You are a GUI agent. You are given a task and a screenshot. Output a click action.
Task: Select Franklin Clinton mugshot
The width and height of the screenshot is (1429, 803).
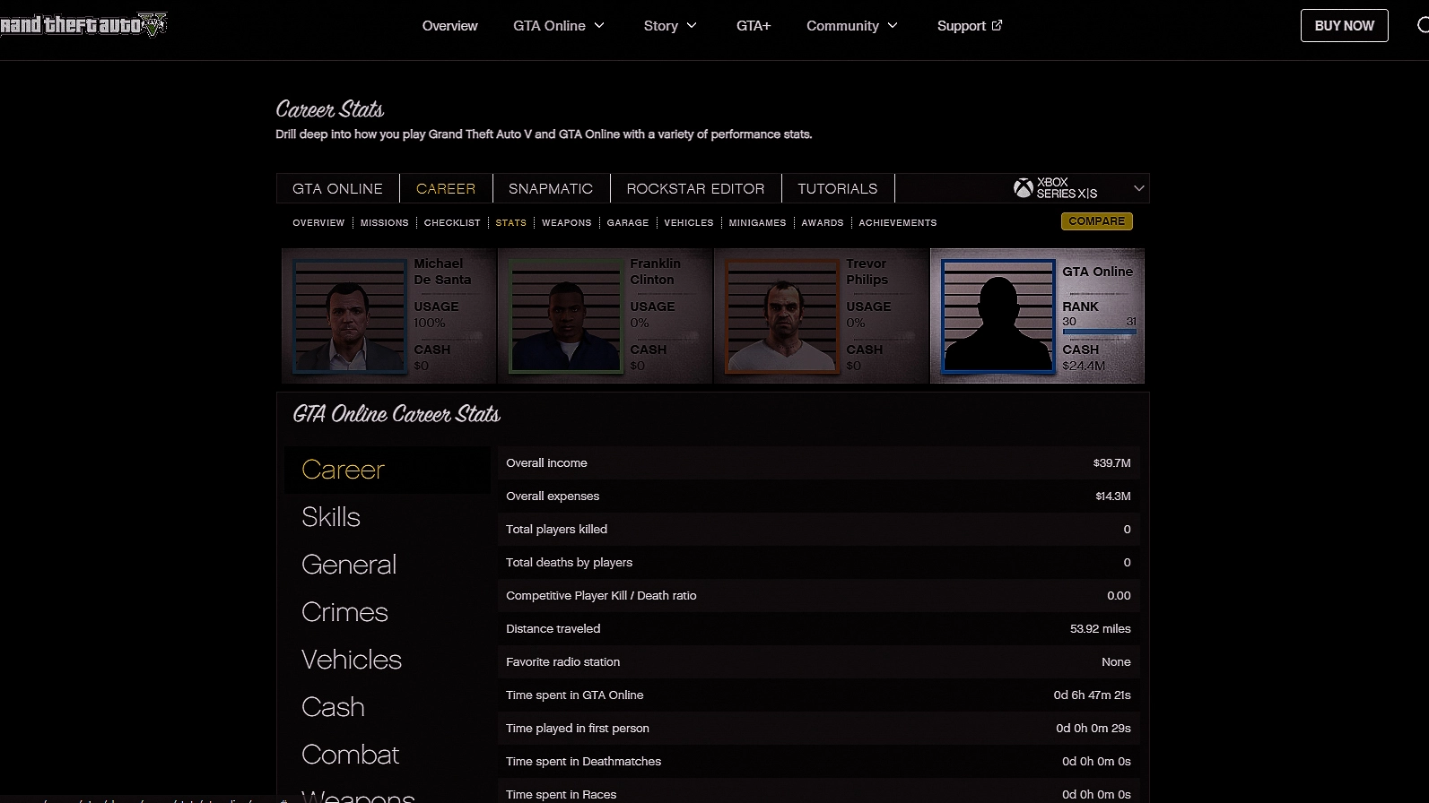click(x=565, y=316)
